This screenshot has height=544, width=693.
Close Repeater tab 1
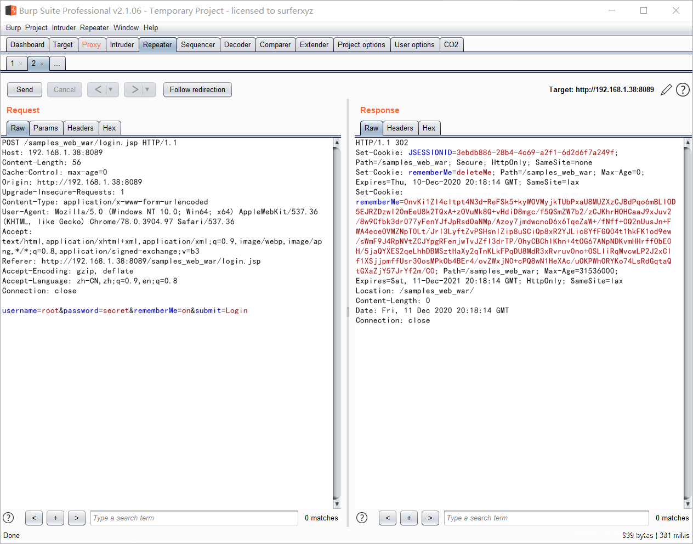click(x=21, y=64)
